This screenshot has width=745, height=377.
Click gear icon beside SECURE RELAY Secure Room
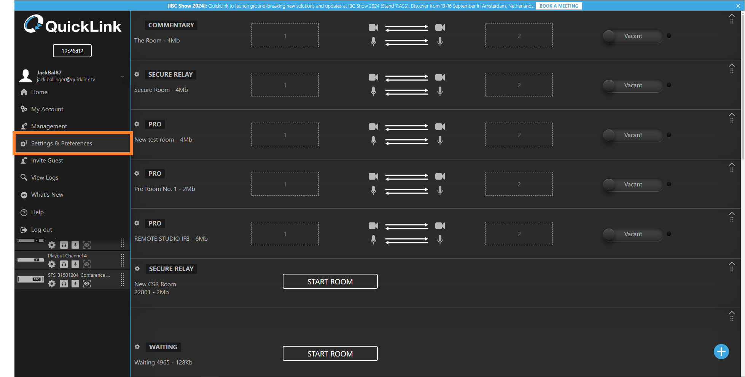(x=137, y=74)
